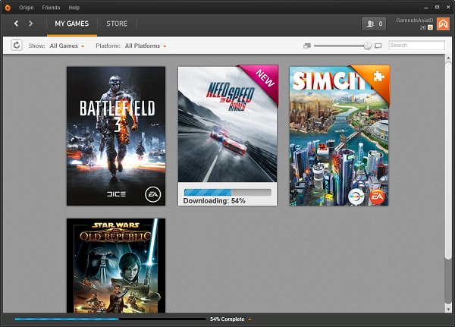455x327 pixels.
Task: Refresh the games library
Action: pyautogui.click(x=17, y=46)
